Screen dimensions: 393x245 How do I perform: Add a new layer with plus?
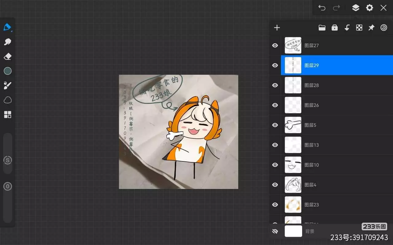[277, 28]
